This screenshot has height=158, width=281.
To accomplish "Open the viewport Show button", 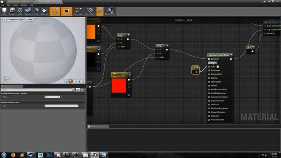I will point(30,19).
